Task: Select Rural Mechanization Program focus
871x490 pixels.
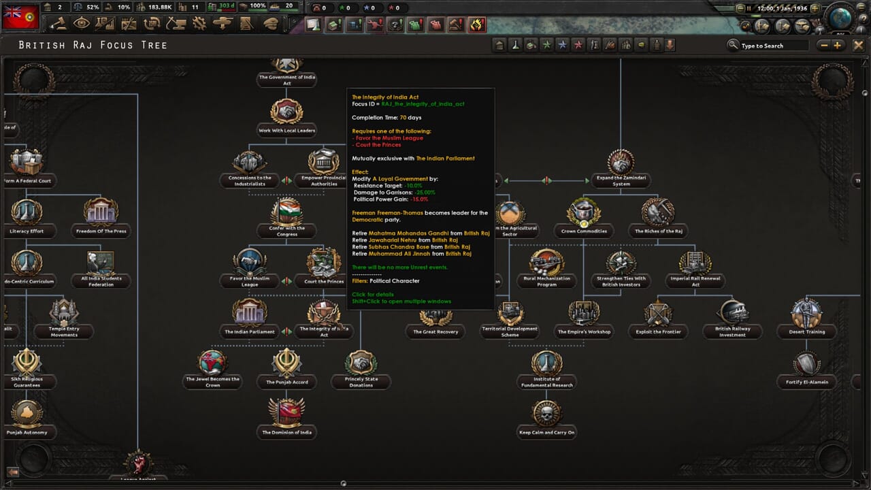Action: [x=546, y=268]
